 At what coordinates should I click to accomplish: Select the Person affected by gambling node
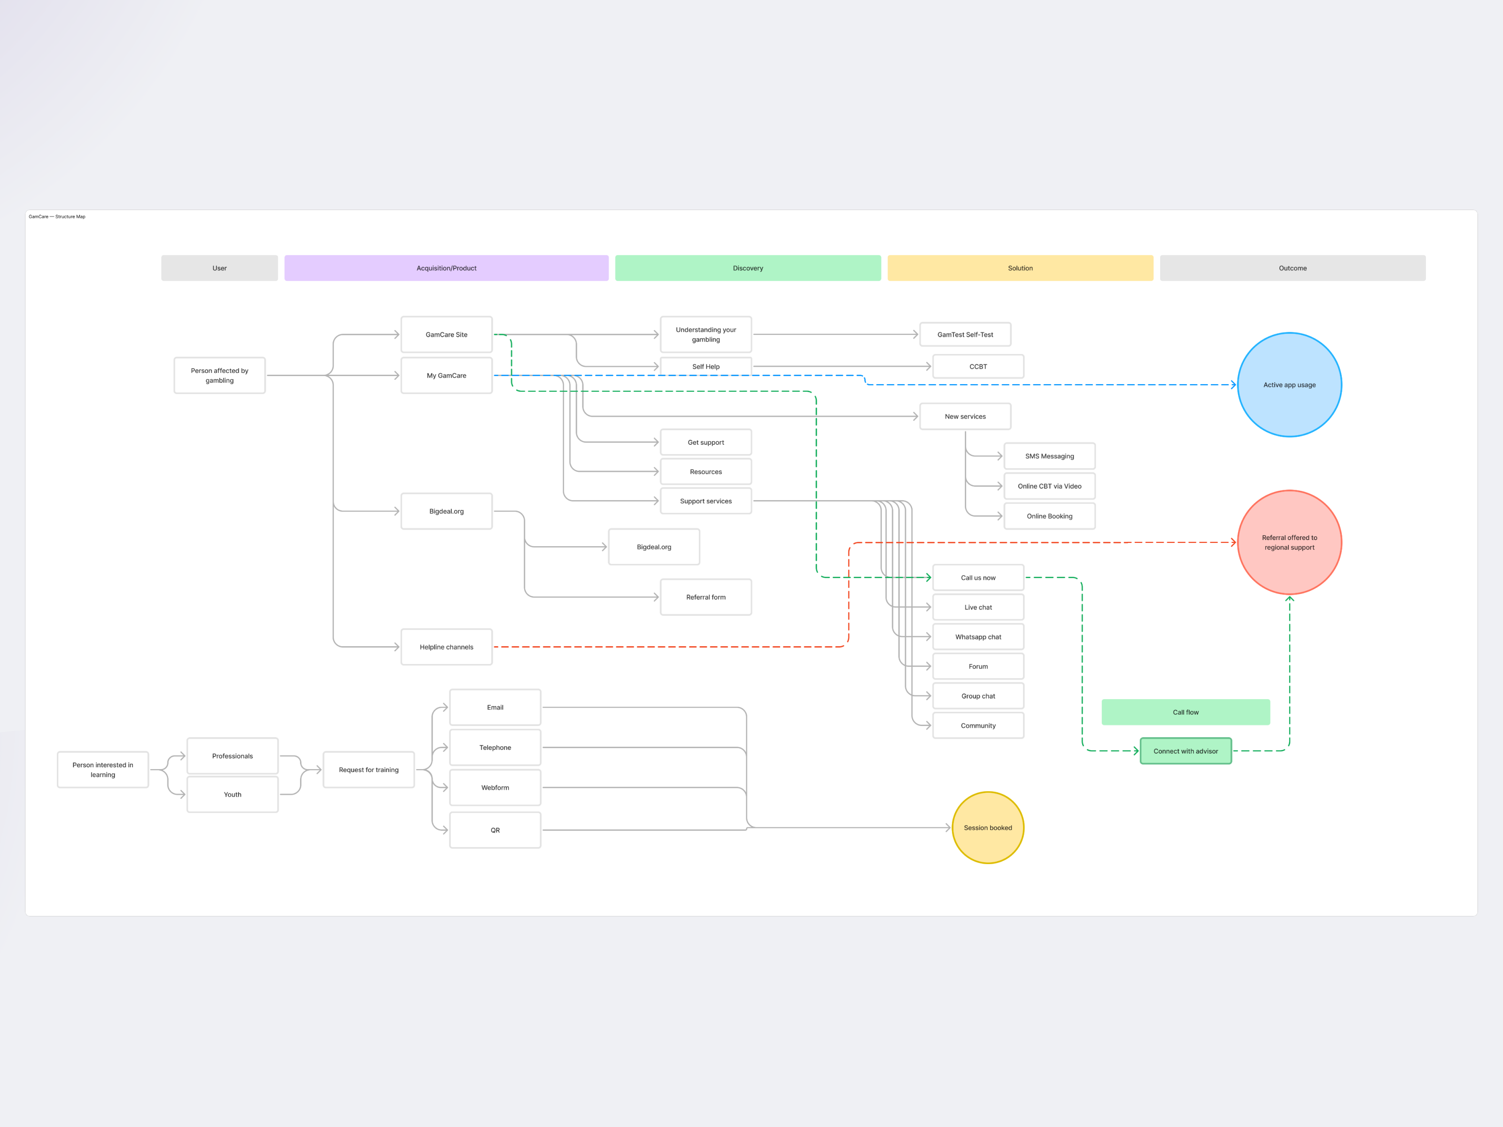219,375
